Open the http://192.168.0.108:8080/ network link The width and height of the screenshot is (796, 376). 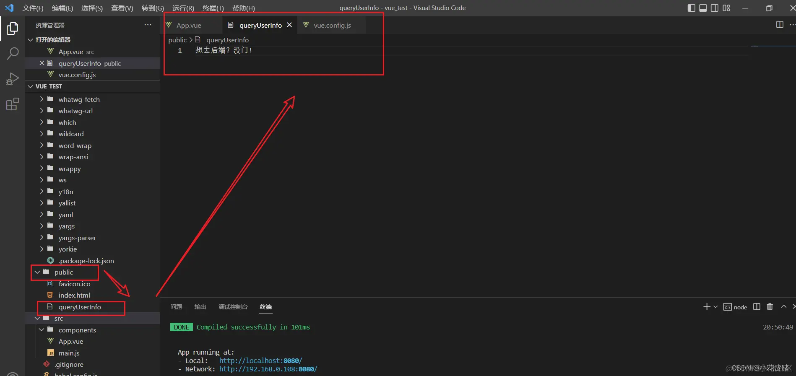268,369
